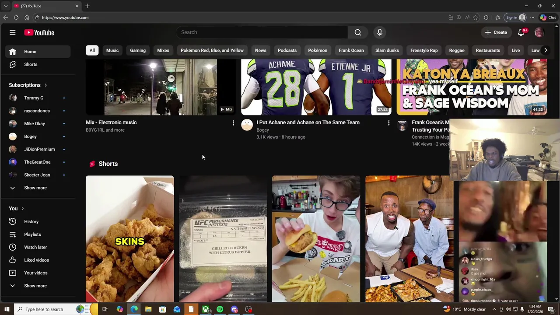Open Bogey channel in subscriptions
The width and height of the screenshot is (560, 315).
38,136
